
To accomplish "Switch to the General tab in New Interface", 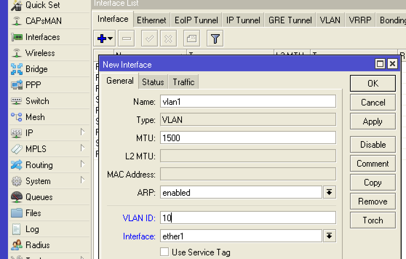I will [x=120, y=81].
